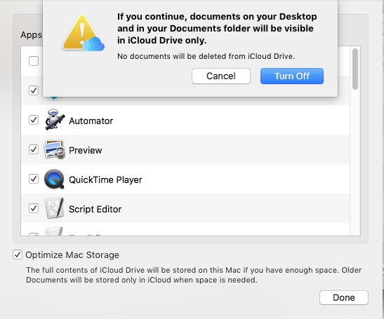The height and width of the screenshot is (319, 384).
Task: Click the warning iCloud alert icon
Action: [83, 33]
